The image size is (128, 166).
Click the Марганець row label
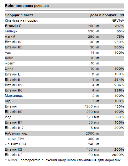coord(14,96)
